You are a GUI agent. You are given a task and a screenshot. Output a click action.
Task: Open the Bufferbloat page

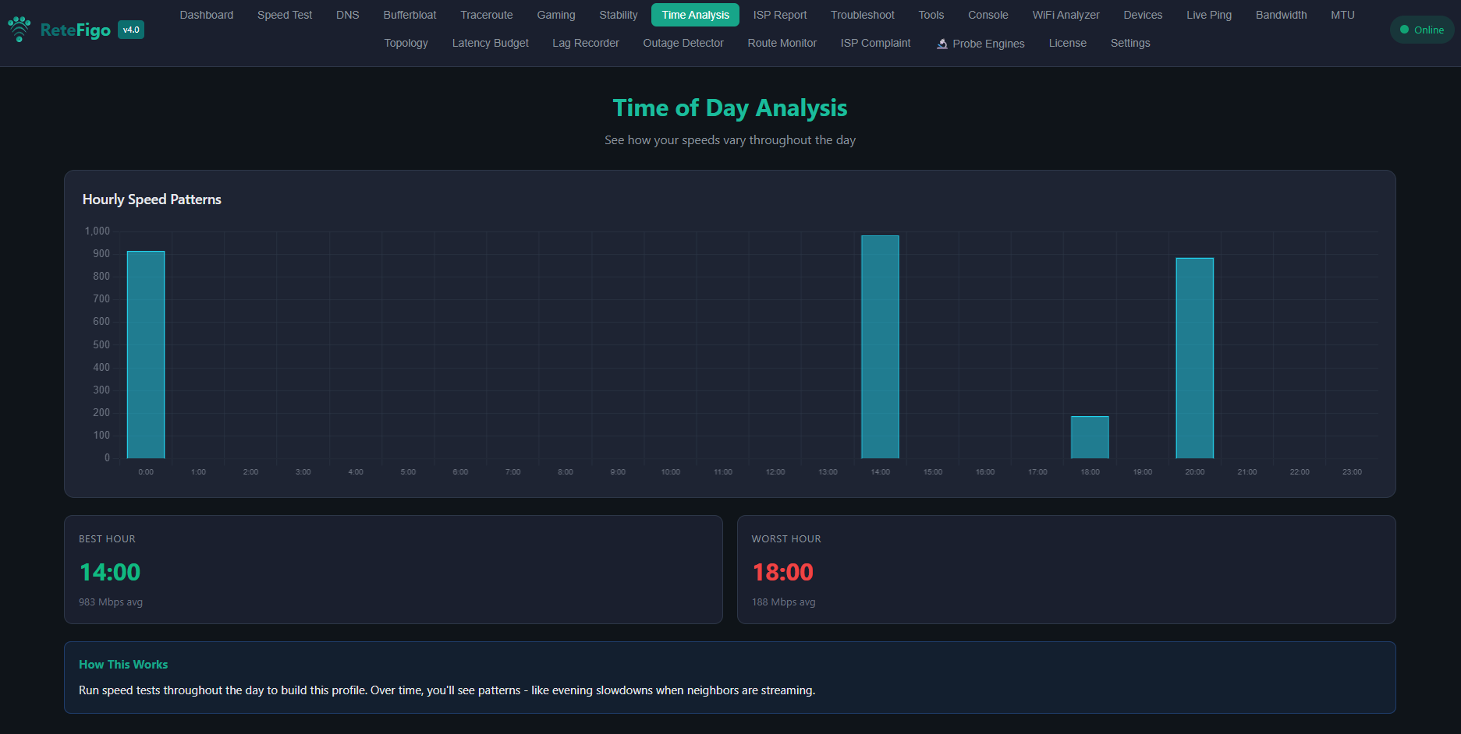410,15
